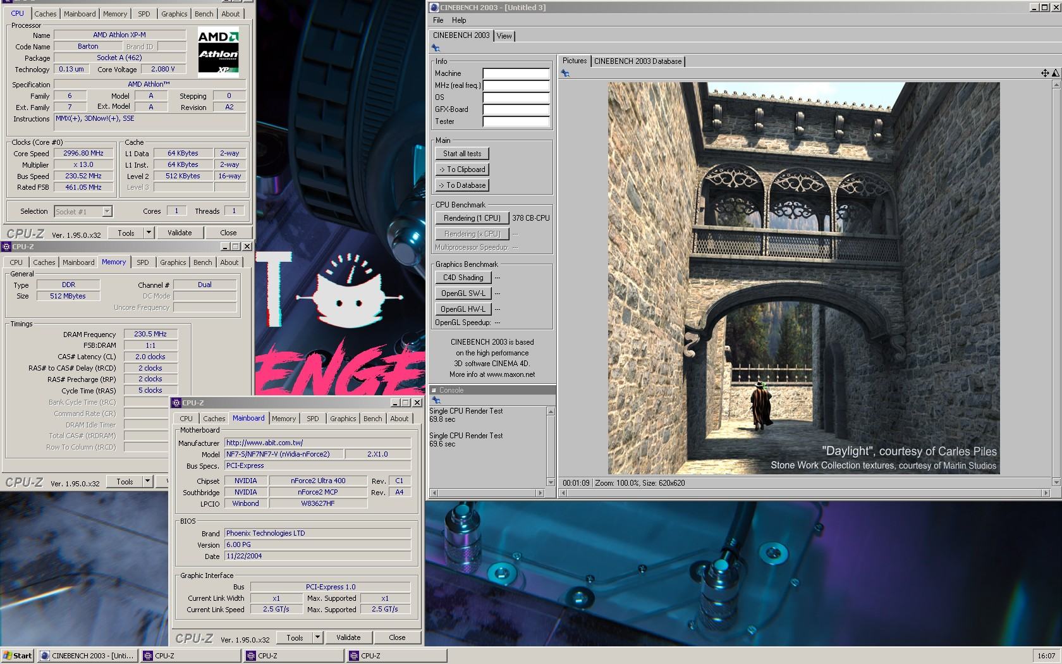The height and width of the screenshot is (664, 1062).
Task: Click CPU-Z Mainboard window title icon
Action: pos(176,403)
